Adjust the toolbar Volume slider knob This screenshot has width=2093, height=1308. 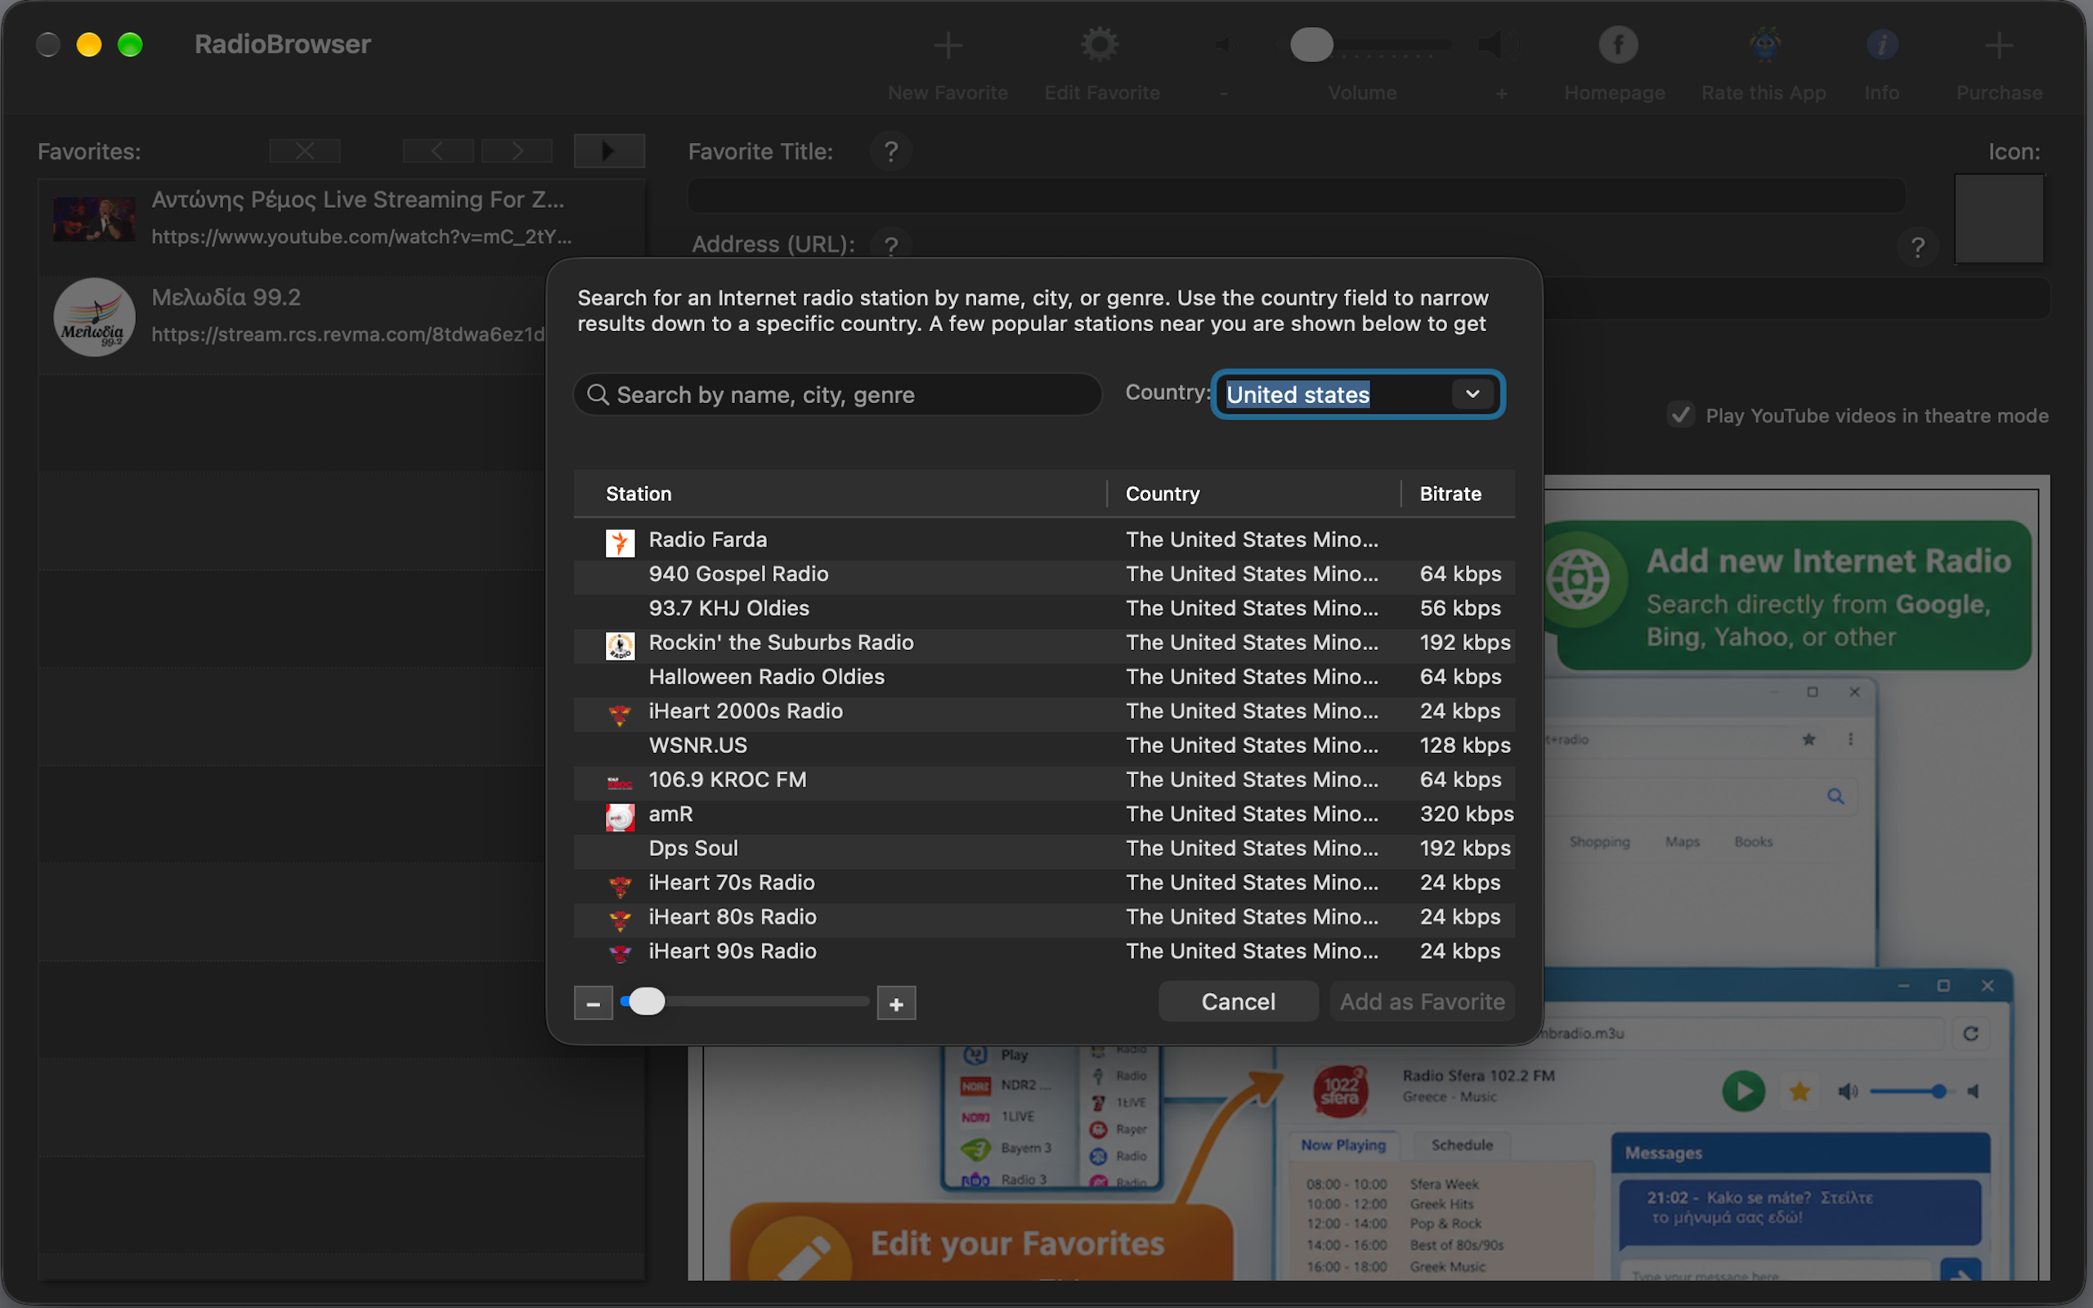[1311, 45]
